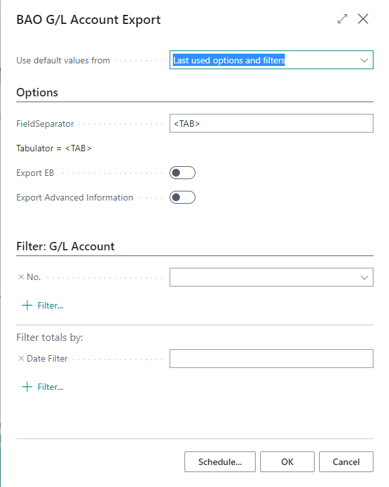Click the plus icon under the No. filter
The width and height of the screenshot is (389, 487).
[27, 305]
